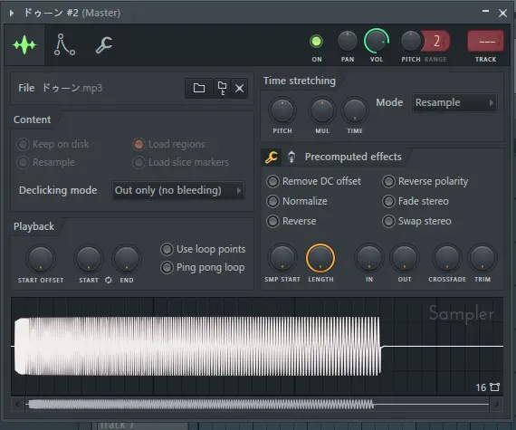Screen dimensions: 516x430
Task: Click the START OFFSET knob
Action: [x=41, y=259]
